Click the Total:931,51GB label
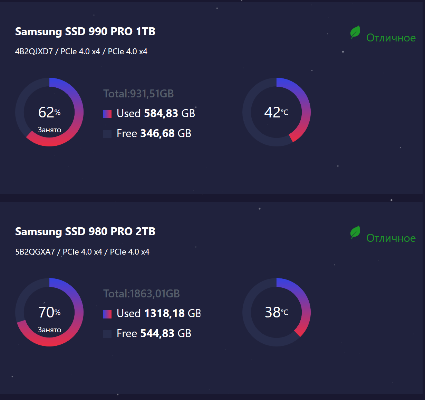This screenshot has height=400, width=425. [138, 94]
